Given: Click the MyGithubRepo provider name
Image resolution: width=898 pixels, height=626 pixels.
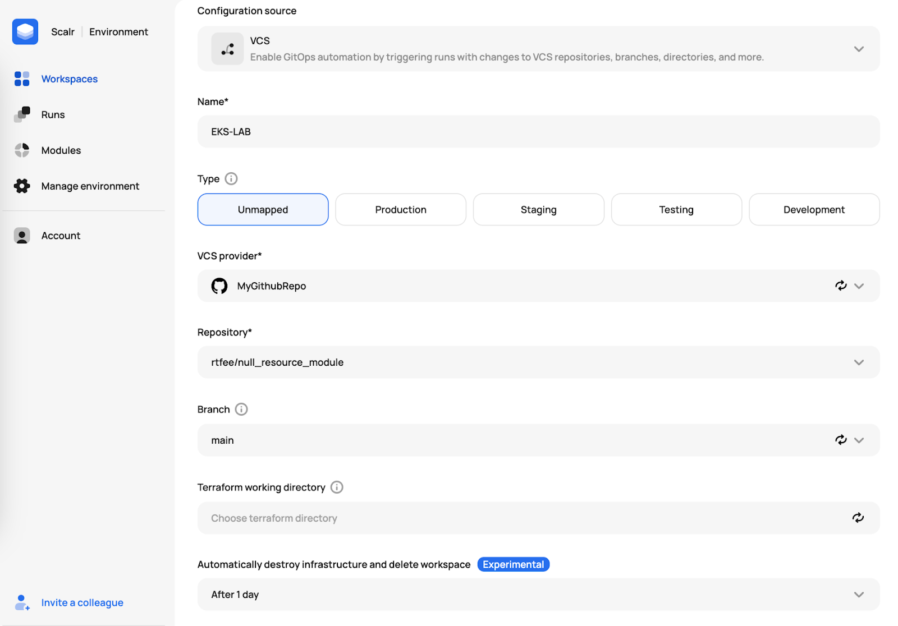Looking at the screenshot, I should (x=272, y=286).
